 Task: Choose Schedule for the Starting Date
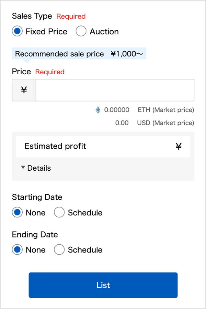[x=59, y=212]
